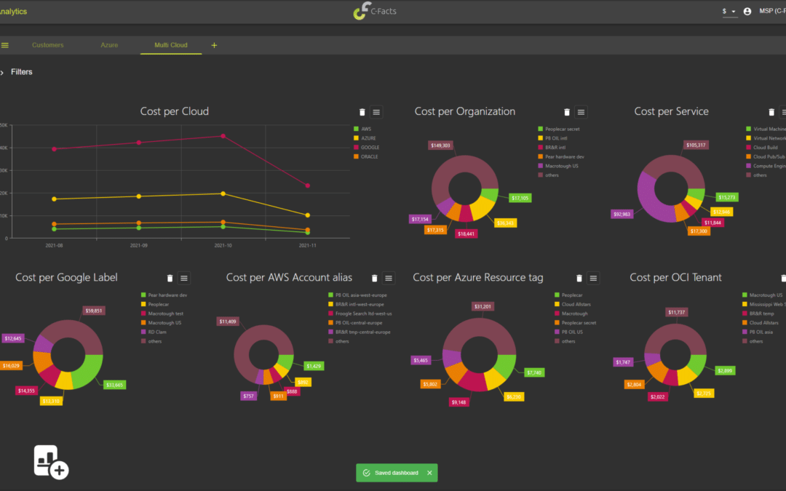786x491 pixels.
Task: Click the GOOGLE data point at 2021-10
Action: [x=223, y=136]
